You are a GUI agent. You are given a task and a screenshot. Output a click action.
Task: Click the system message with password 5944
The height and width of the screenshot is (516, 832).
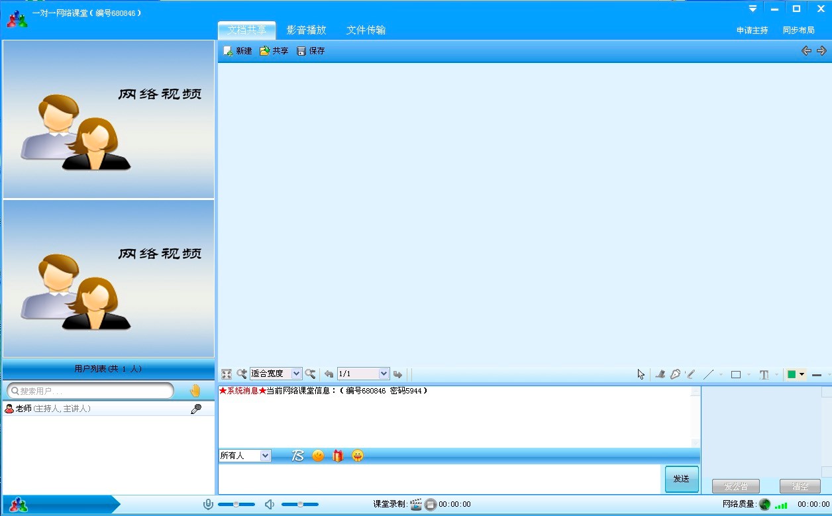pos(323,391)
